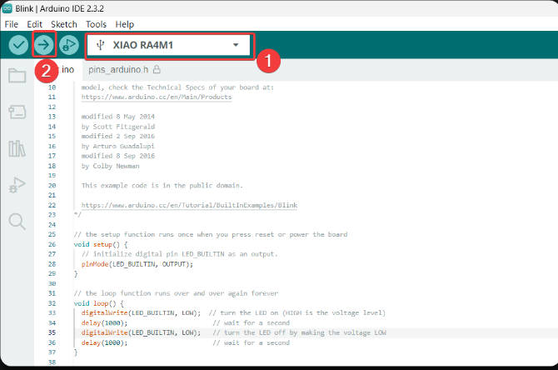Open the Library Manager books icon
Viewport: 558px width, 370px height.
pyautogui.click(x=17, y=148)
